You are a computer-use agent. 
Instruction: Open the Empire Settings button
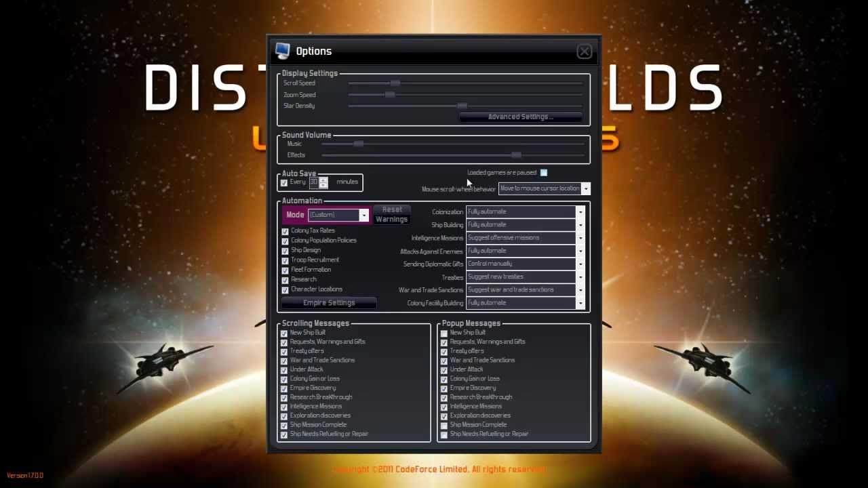click(x=329, y=303)
